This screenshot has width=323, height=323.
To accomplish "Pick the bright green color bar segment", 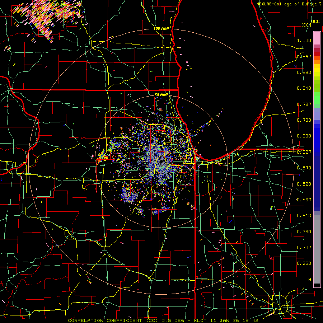I will point(317,98).
